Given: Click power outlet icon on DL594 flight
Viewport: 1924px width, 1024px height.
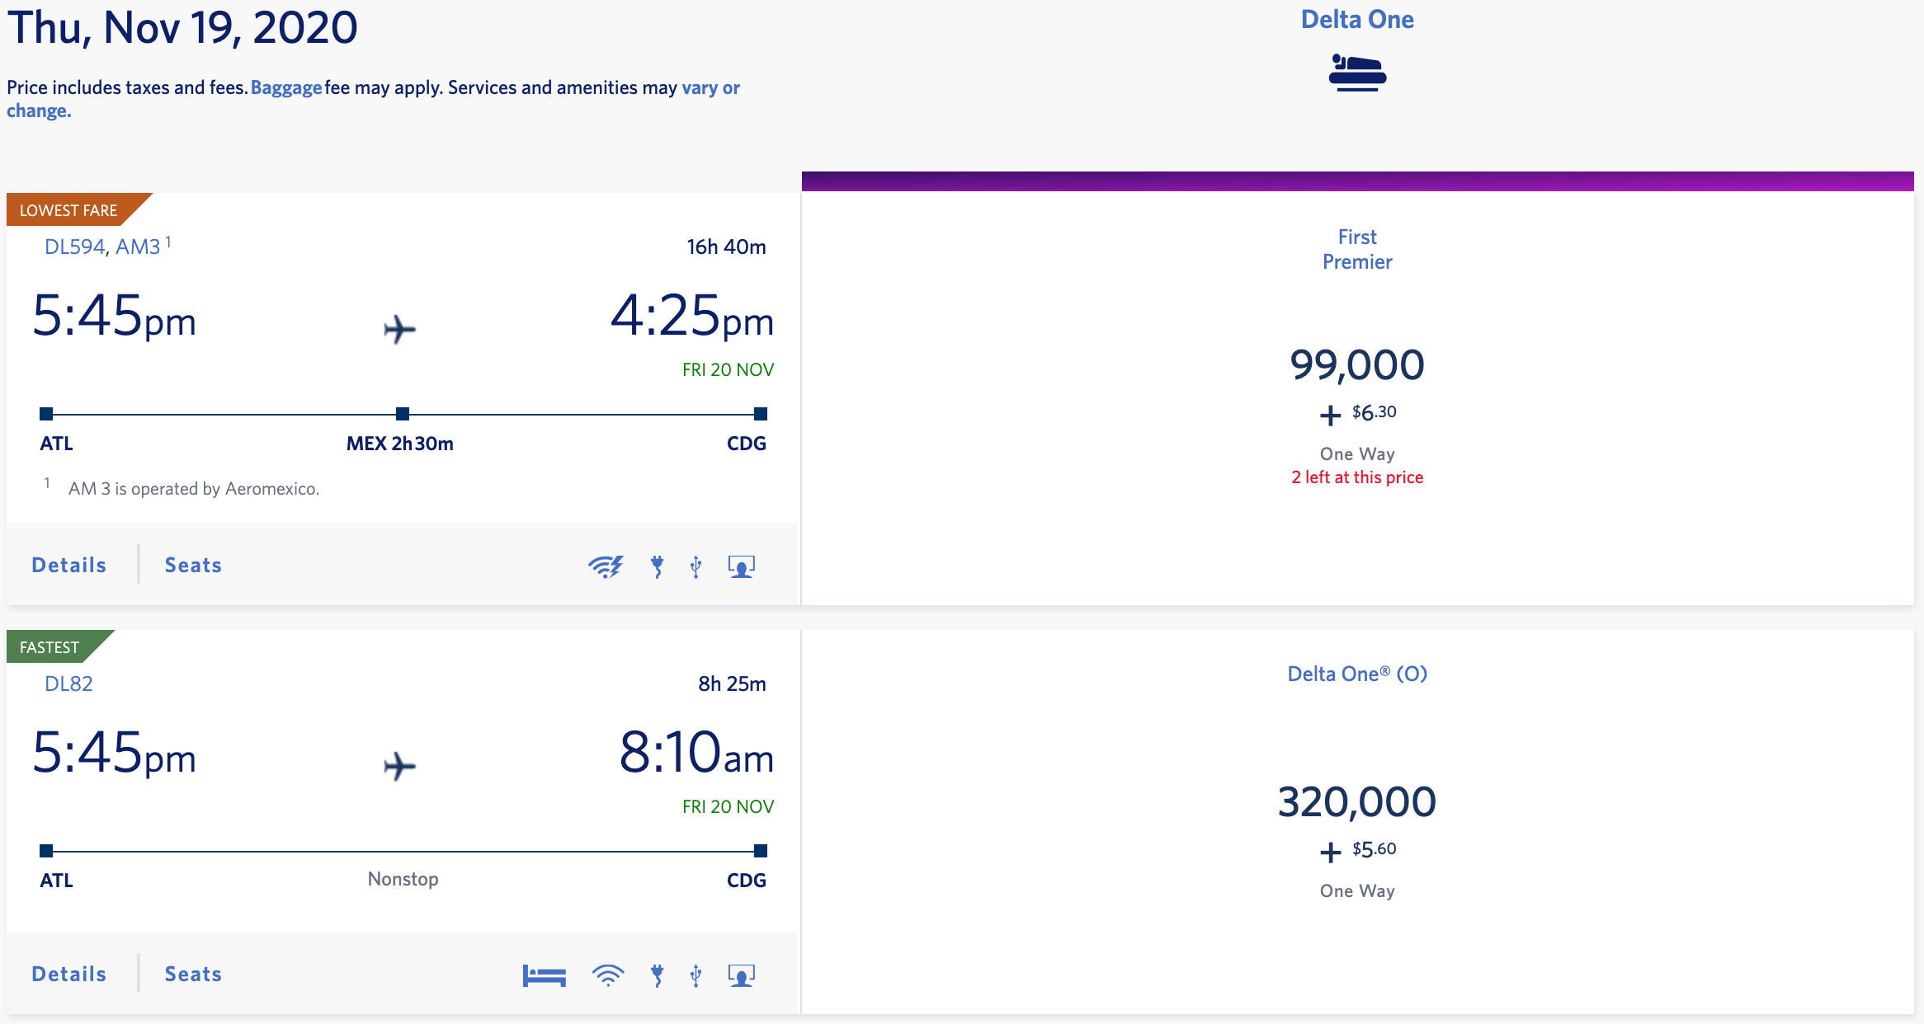Looking at the screenshot, I should (657, 566).
